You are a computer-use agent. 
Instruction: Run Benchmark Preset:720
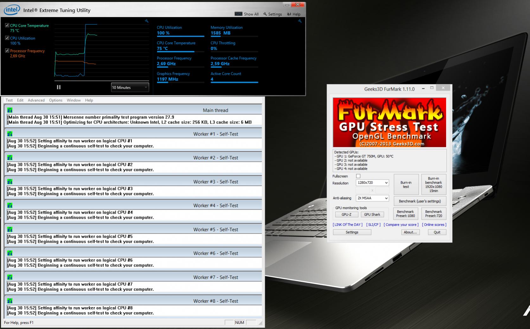tap(434, 214)
